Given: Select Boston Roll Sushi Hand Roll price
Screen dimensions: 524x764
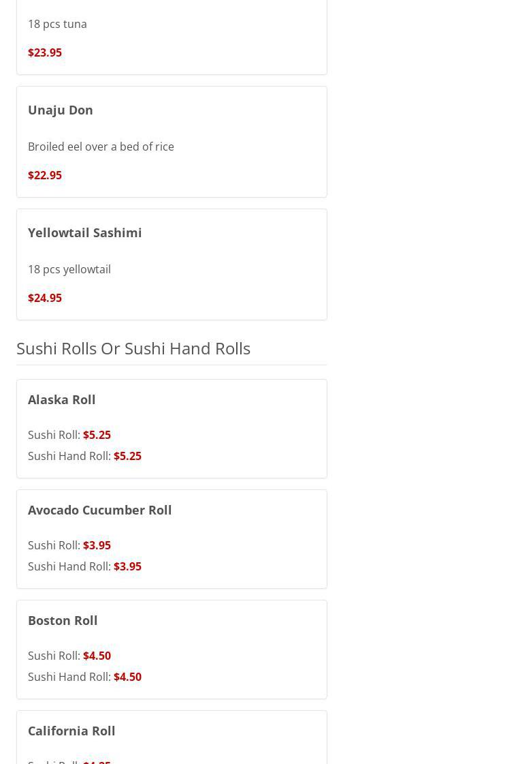Looking at the screenshot, I should click(127, 677).
